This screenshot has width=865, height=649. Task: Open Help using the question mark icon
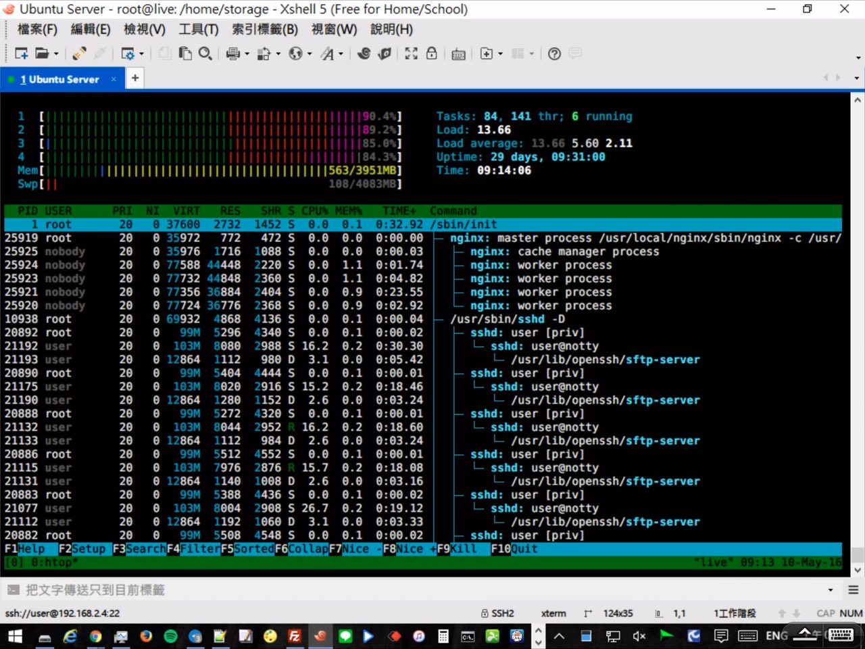(554, 53)
